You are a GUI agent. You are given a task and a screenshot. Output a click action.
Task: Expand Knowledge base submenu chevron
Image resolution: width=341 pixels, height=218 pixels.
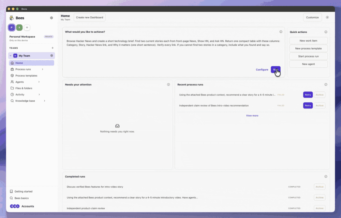pyautogui.click(x=45, y=101)
